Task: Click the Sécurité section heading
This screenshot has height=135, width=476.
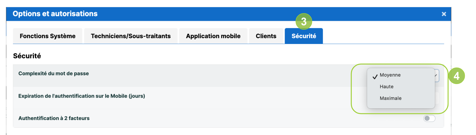Action: tap(27, 56)
